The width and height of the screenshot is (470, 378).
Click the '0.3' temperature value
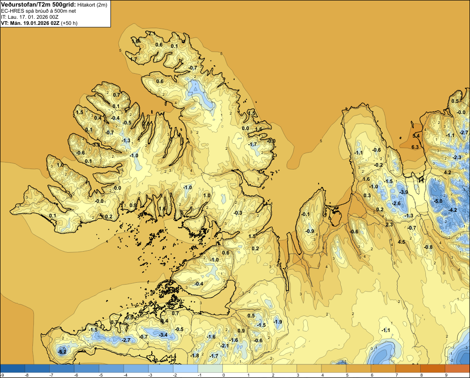367,196
